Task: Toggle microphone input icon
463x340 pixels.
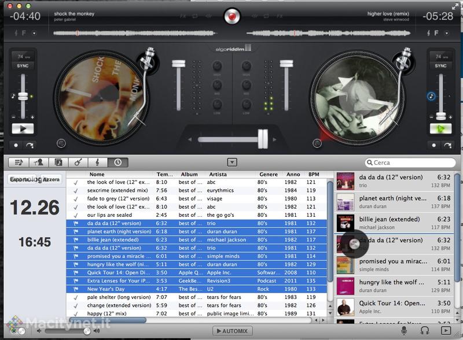Action: 404,331
